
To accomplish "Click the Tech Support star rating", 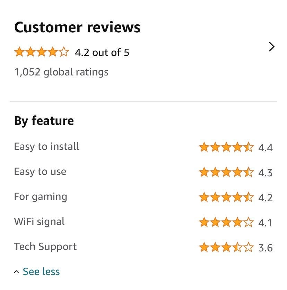I will pos(226,247).
